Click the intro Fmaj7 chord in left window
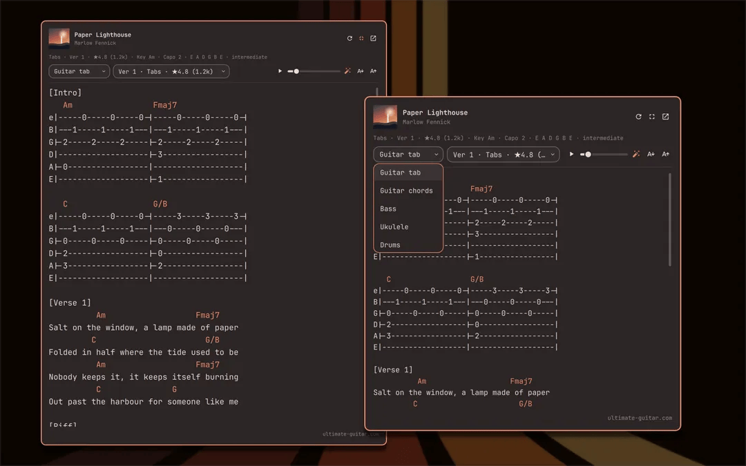 coord(165,105)
